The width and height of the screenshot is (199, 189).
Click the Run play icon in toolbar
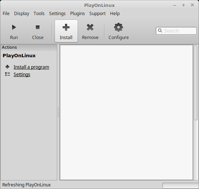14,27
